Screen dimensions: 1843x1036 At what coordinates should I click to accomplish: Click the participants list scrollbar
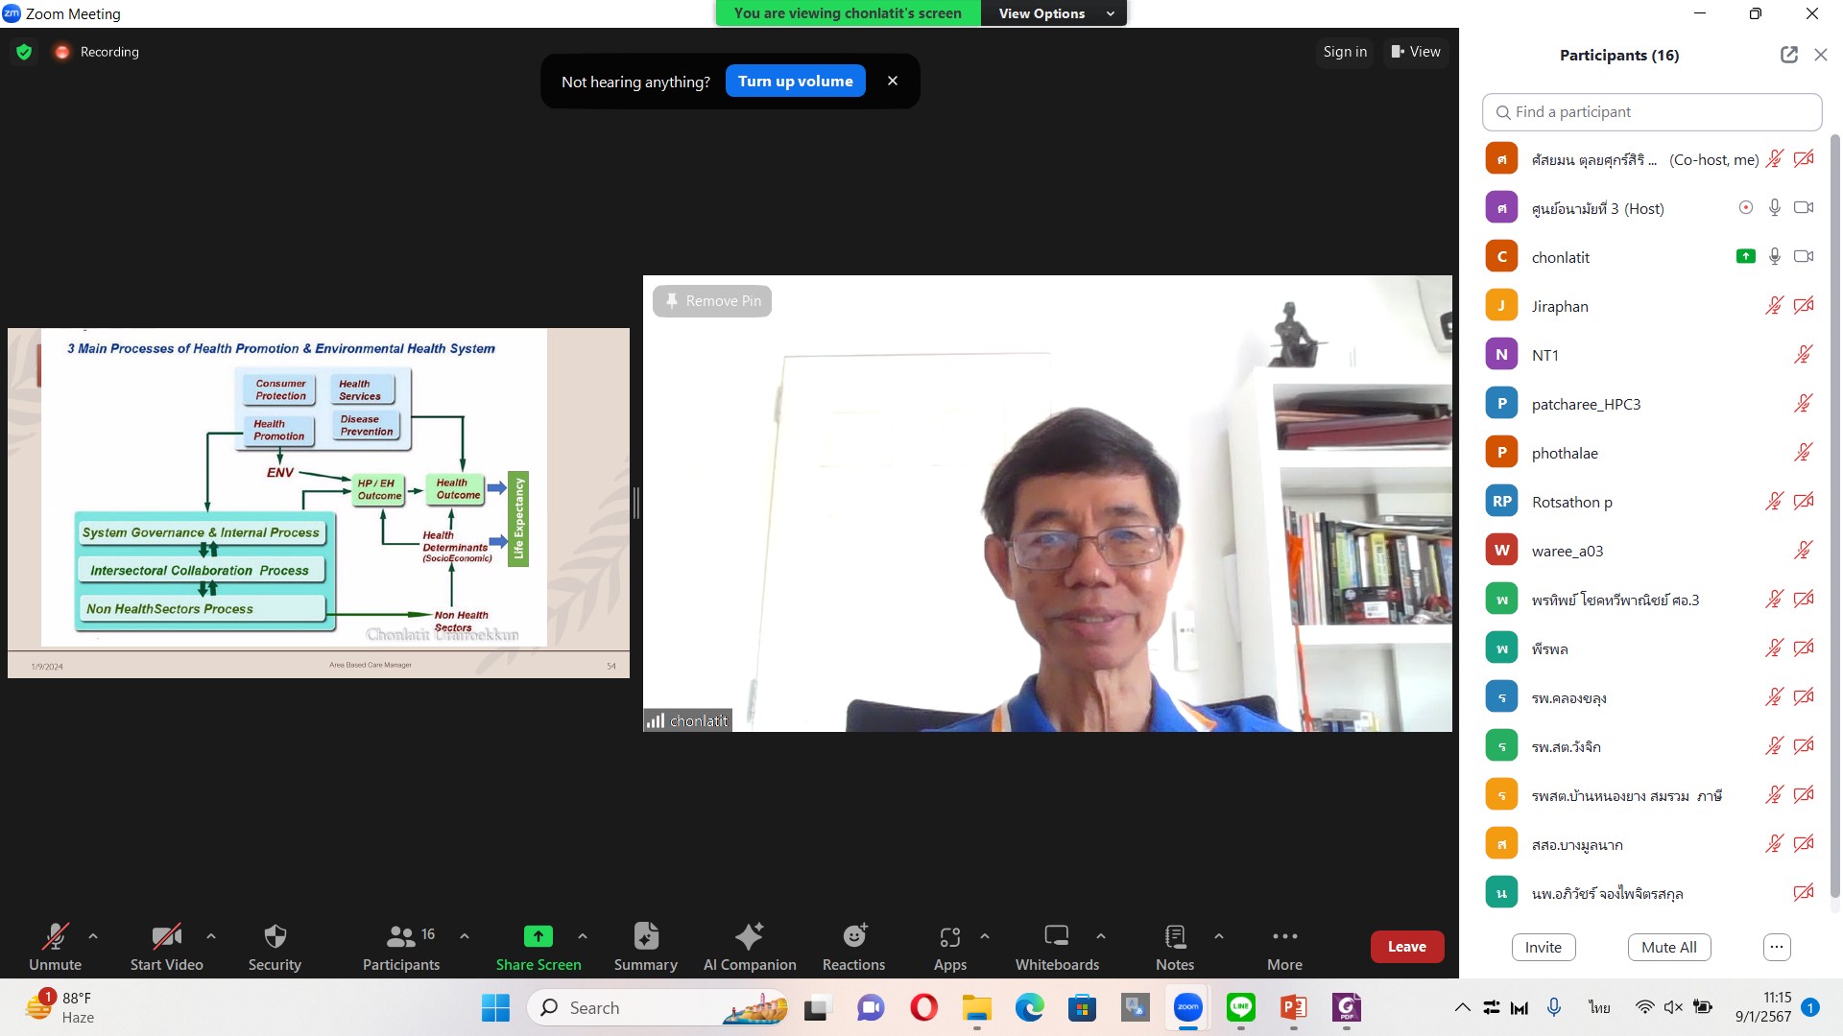coord(1835,518)
